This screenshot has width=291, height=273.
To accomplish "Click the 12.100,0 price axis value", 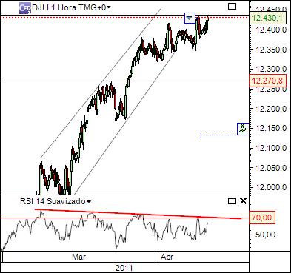I will pyautogui.click(x=271, y=148).
